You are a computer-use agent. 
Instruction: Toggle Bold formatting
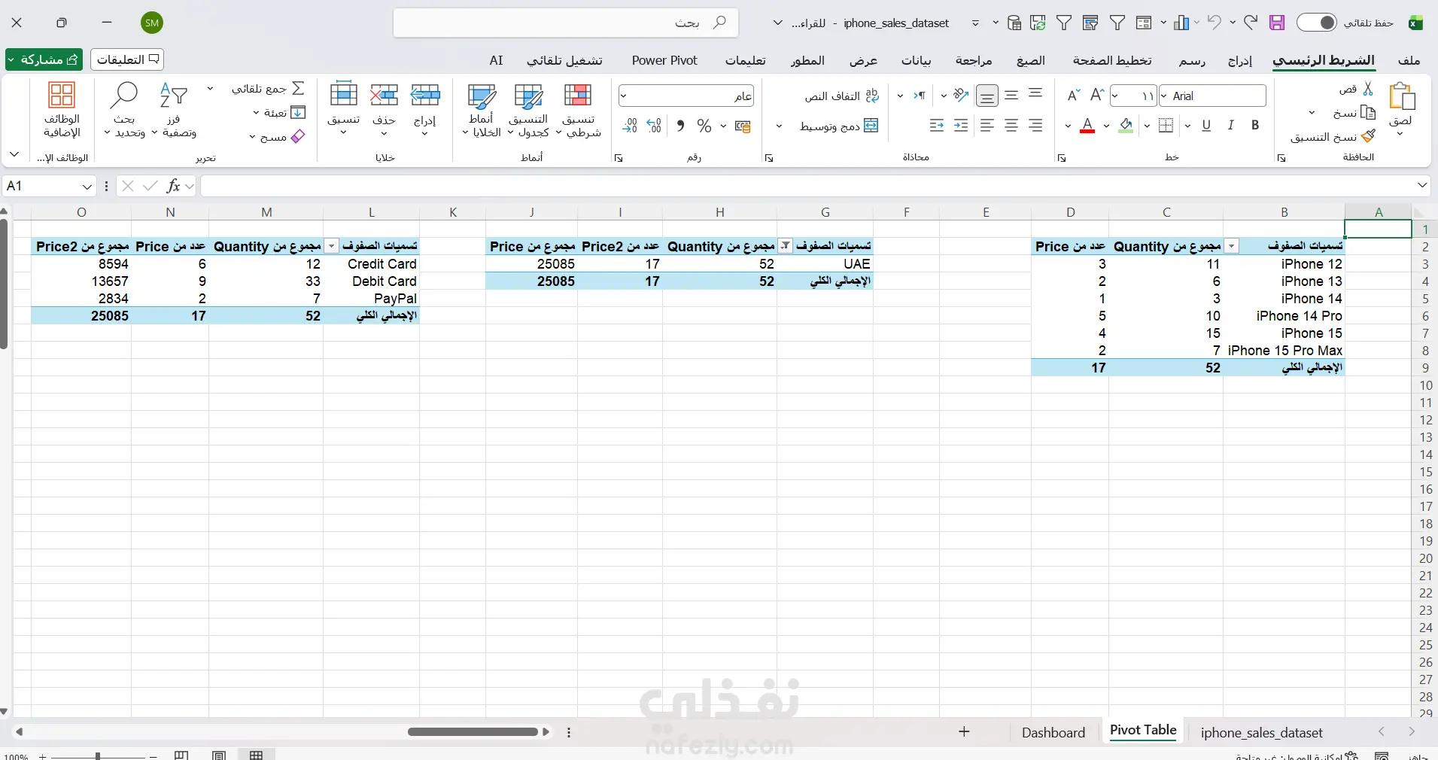click(x=1255, y=126)
